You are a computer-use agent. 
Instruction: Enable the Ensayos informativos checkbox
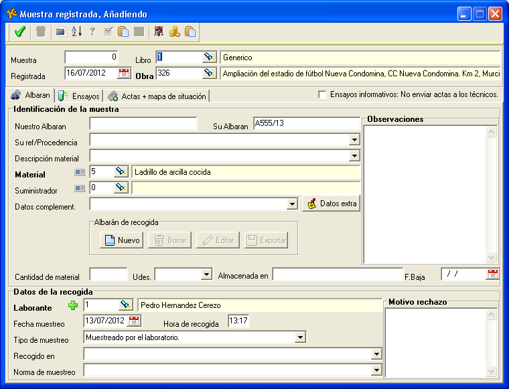coord(322,95)
